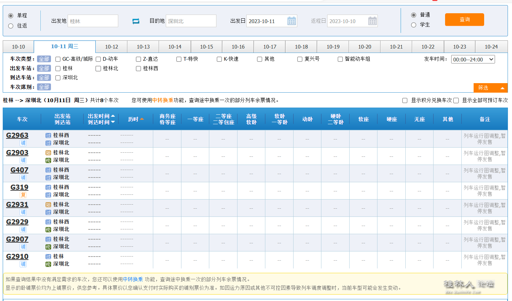512x301 pixels.
Task: Click the 目的地 station input field
Action: (191, 21)
